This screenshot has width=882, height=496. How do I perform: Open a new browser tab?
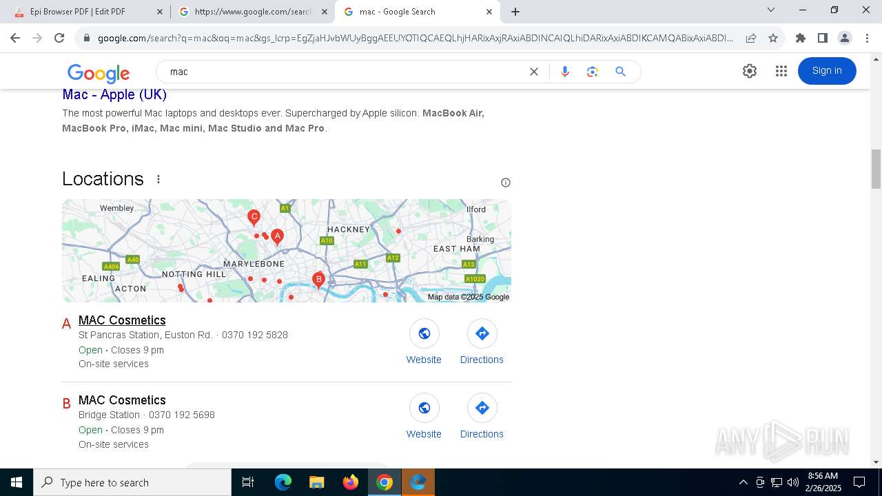pyautogui.click(x=515, y=12)
